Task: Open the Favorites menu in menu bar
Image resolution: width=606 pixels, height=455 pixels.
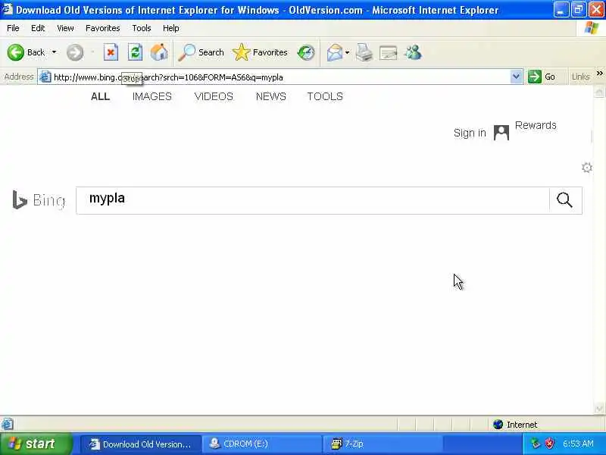Action: pos(103,28)
